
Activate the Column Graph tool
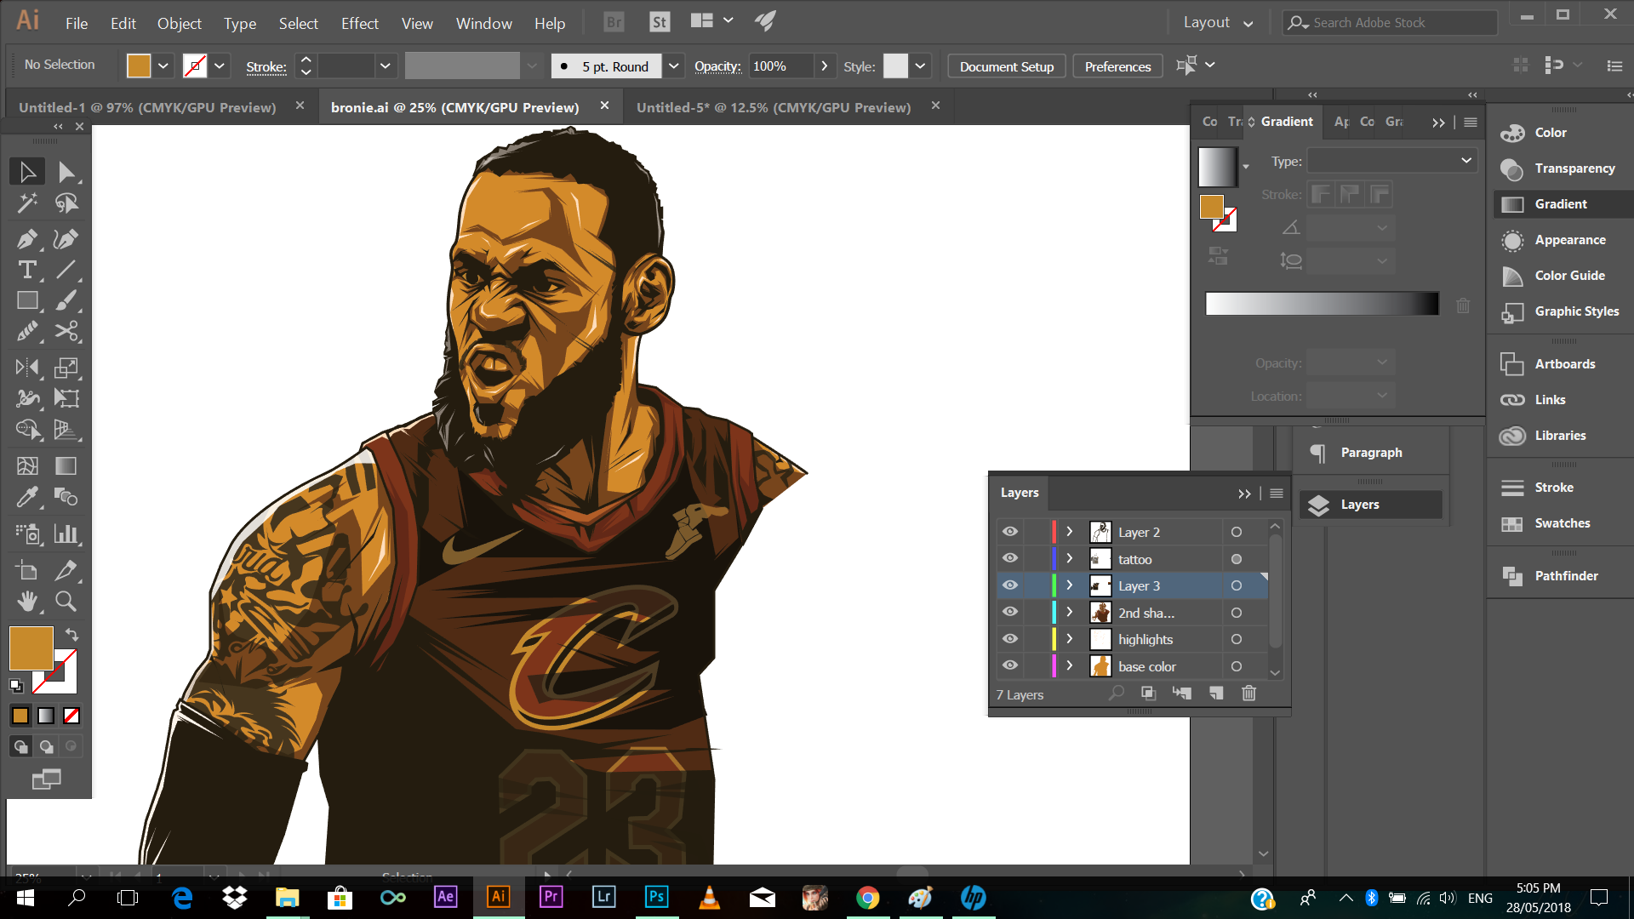pyautogui.click(x=66, y=534)
